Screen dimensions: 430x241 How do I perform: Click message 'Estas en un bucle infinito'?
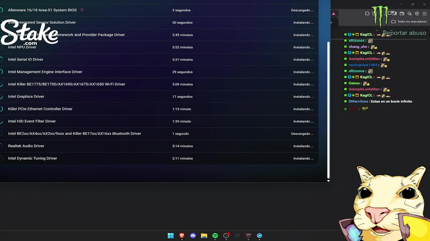(x=391, y=101)
